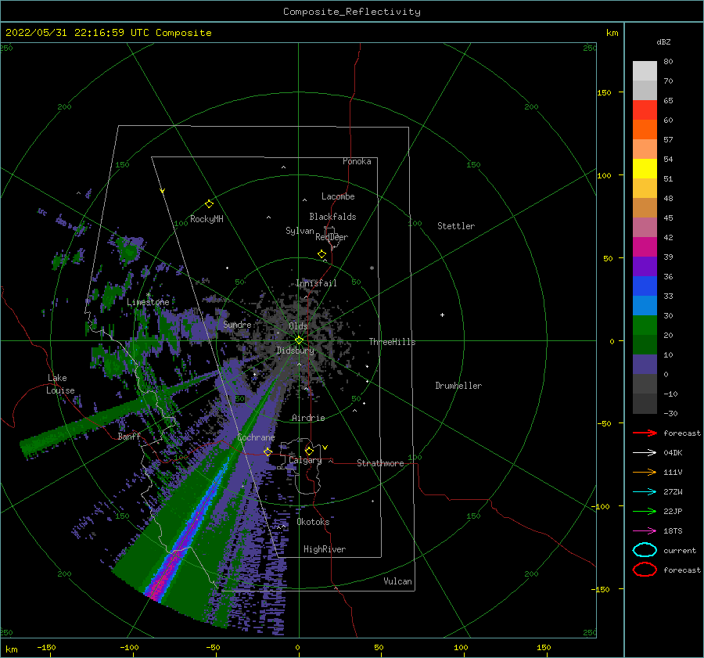
Task: Select the 04DK legend label
Action: (x=673, y=452)
